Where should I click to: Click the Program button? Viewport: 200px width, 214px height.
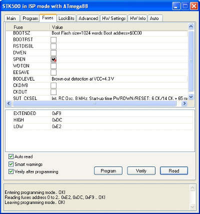point(108,171)
